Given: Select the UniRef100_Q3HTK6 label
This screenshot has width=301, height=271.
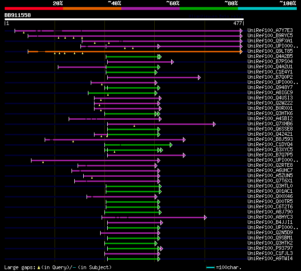Looking at the screenshot, I should pyautogui.click(x=270, y=114).
